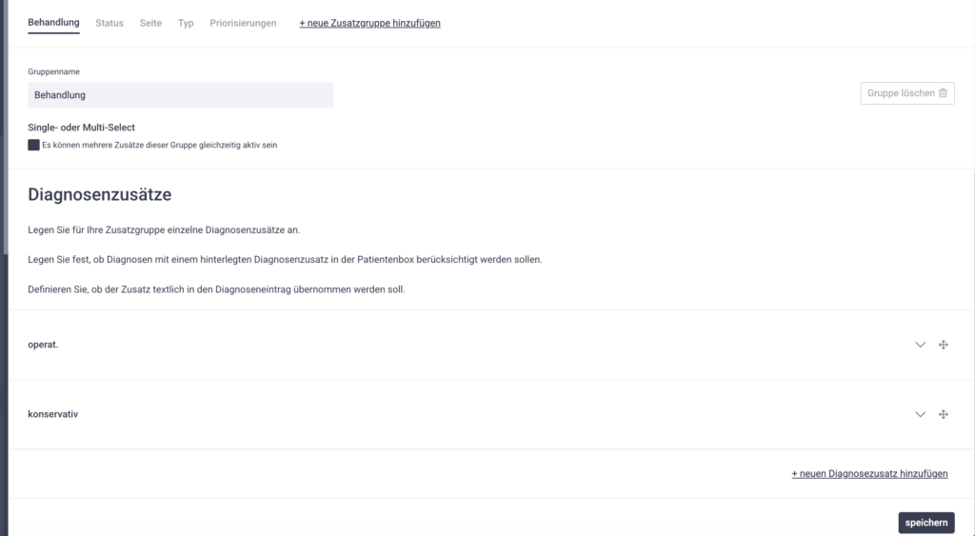Open the operat. row by its name
Image resolution: width=975 pixels, height=536 pixels.
(43, 345)
